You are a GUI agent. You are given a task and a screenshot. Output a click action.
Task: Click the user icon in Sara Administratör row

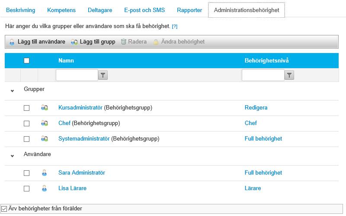coord(45,173)
